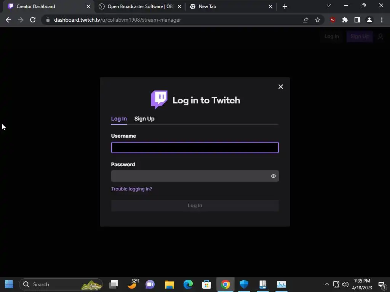View site information lock icon
Viewport: 390px width, 292px height.
(48, 20)
